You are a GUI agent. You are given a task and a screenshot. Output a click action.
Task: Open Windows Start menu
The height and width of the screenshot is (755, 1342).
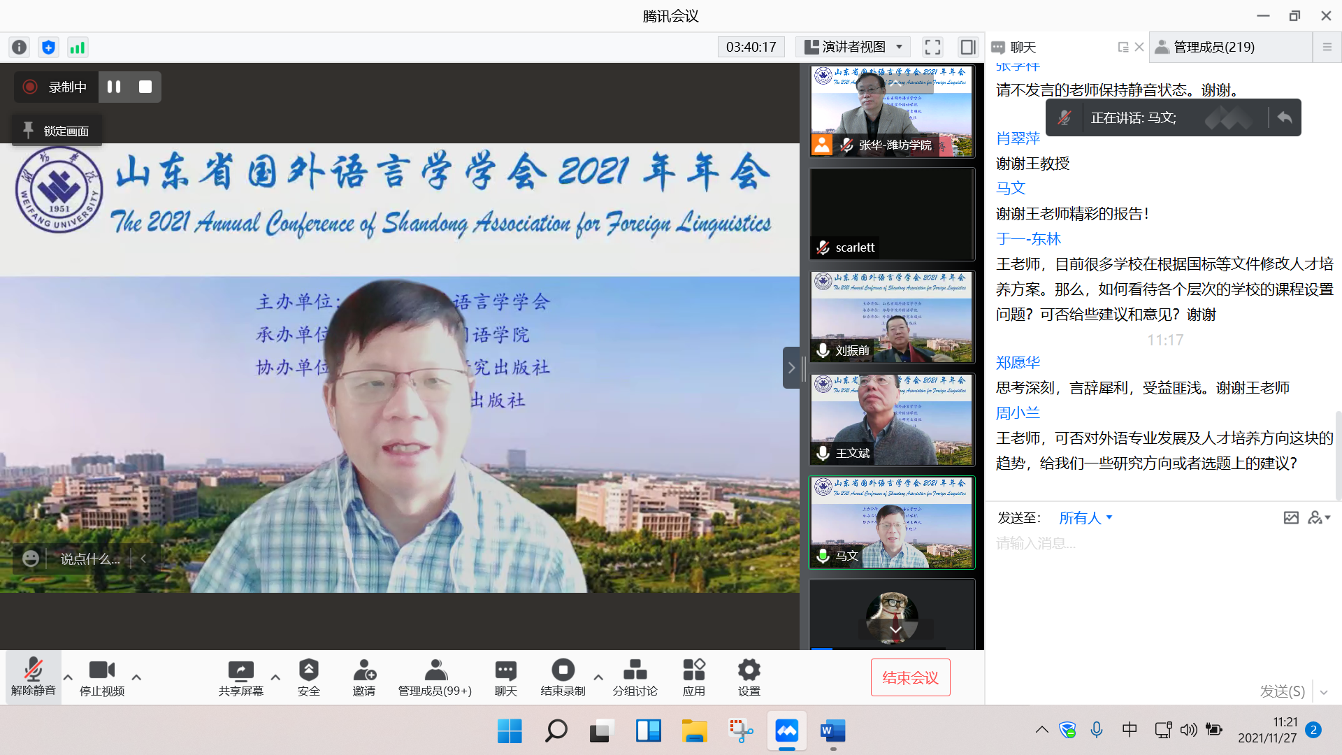tap(510, 731)
